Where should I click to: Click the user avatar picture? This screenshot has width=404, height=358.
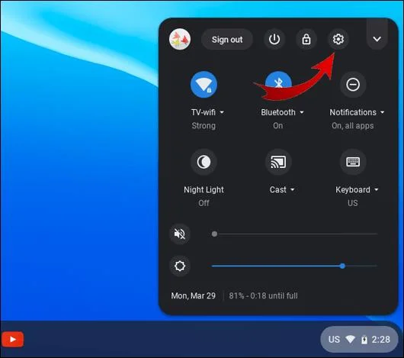pyautogui.click(x=180, y=39)
